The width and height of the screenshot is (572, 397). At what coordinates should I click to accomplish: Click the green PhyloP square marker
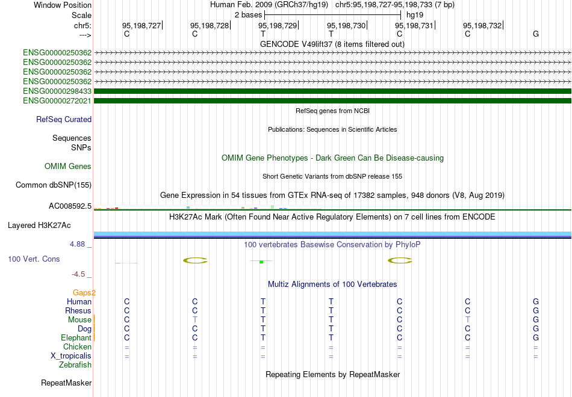click(x=261, y=262)
